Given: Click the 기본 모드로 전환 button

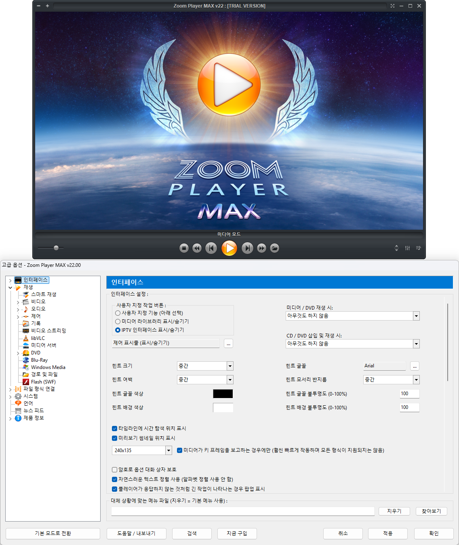Looking at the screenshot, I should (x=53, y=533).
